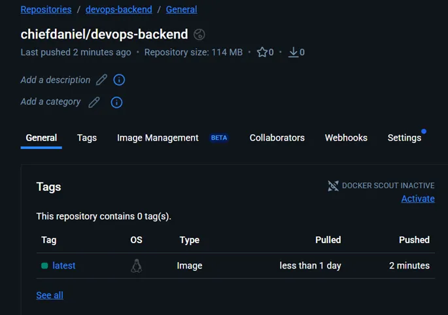Click Add a description text
This screenshot has width=448, height=315.
56,80
